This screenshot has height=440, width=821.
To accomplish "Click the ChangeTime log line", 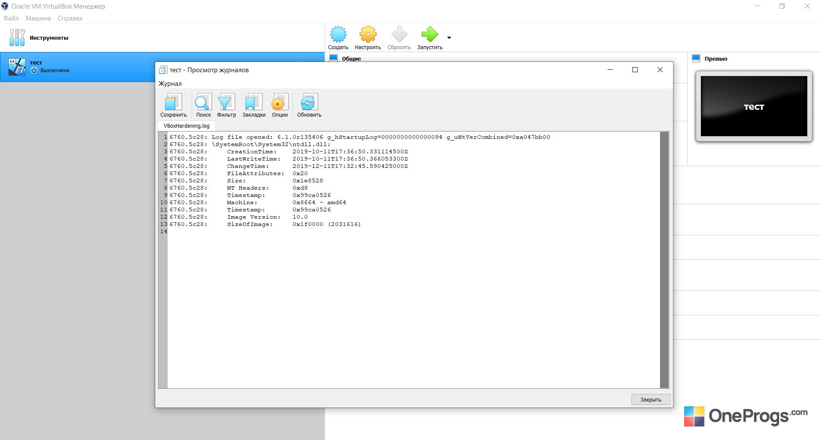I will tap(289, 166).
